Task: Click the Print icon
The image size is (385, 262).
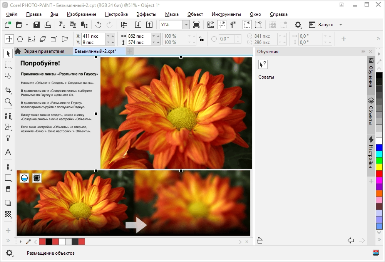Action: (x=48, y=25)
